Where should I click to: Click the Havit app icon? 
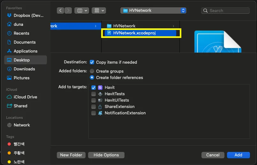(x=100, y=88)
